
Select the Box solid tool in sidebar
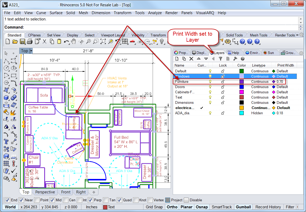pyautogui.click(x=6, y=97)
